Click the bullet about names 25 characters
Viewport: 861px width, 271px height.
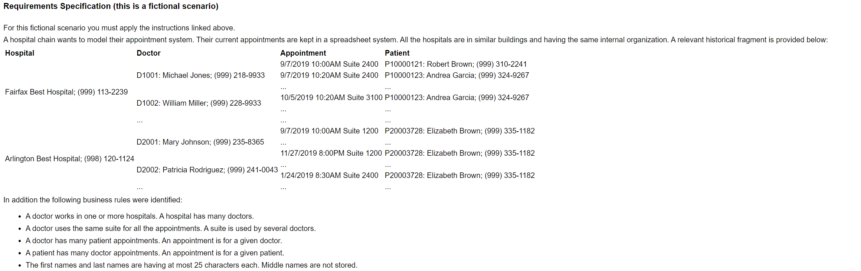click(x=191, y=265)
